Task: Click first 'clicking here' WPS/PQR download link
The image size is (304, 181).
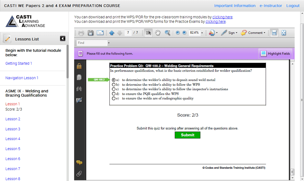Action: click(x=222, y=17)
